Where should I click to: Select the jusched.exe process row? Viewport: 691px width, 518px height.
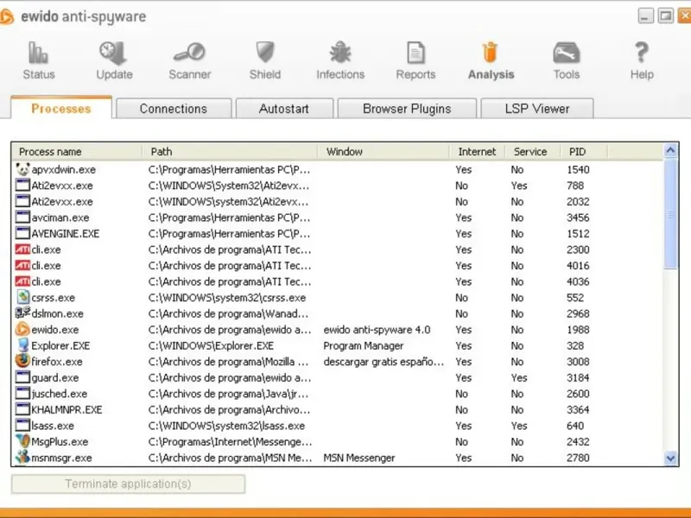[338, 394]
